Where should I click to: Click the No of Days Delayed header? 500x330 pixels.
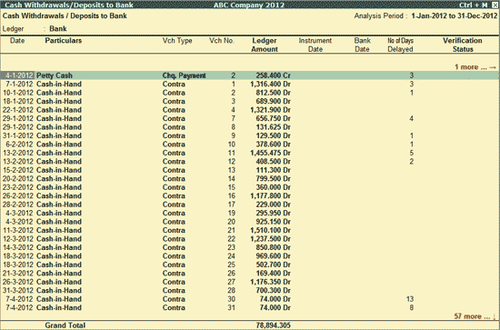click(x=400, y=45)
